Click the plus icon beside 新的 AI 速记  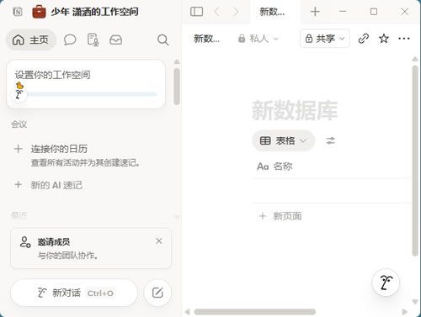[18, 185]
